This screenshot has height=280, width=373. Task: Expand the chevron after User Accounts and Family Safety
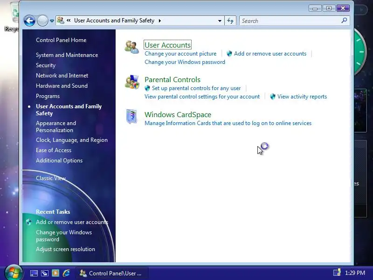160,21
